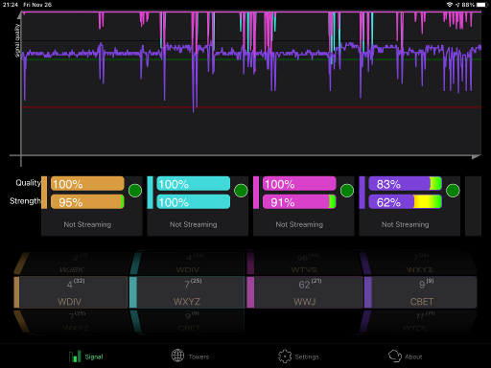This screenshot has width=491, height=368.
Task: Tap the About speech bubble icon
Action: pyautogui.click(x=395, y=356)
